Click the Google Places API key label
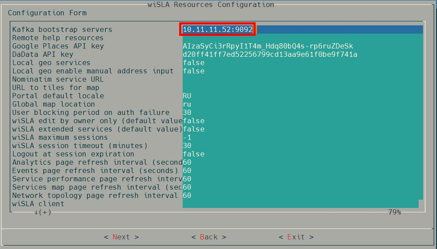437x249 pixels. pos(58,46)
